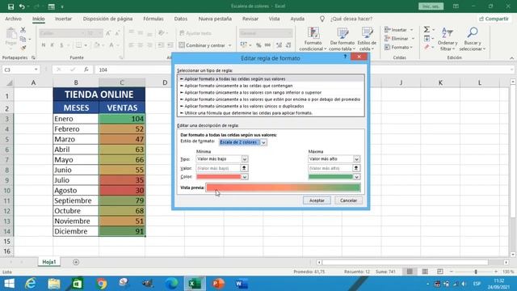
Task: Click the zoom slider handle in the status bar
Action: 476,272
